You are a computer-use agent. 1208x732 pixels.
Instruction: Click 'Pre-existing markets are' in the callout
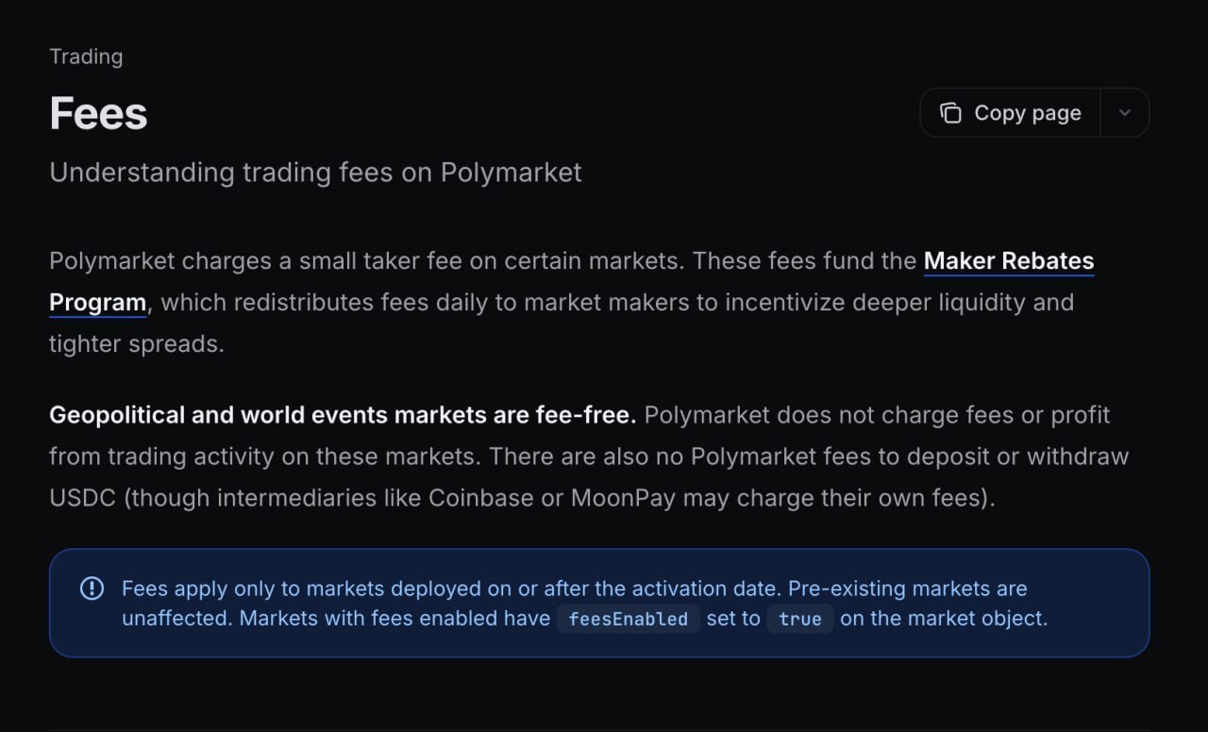point(907,589)
